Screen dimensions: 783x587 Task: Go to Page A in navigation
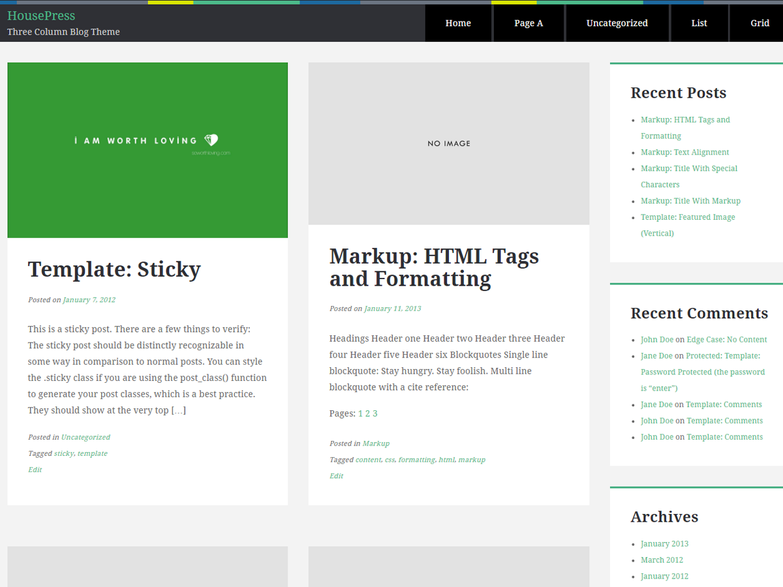click(529, 23)
